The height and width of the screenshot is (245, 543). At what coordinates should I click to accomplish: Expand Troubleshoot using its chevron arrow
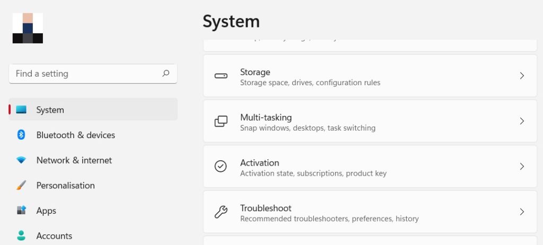[x=522, y=212]
